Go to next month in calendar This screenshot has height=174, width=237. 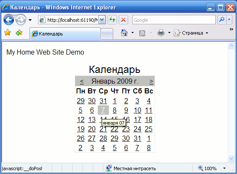(x=151, y=81)
